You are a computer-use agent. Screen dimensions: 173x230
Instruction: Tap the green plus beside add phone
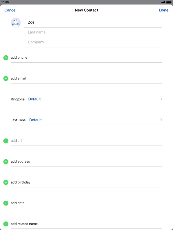[x=6, y=58]
